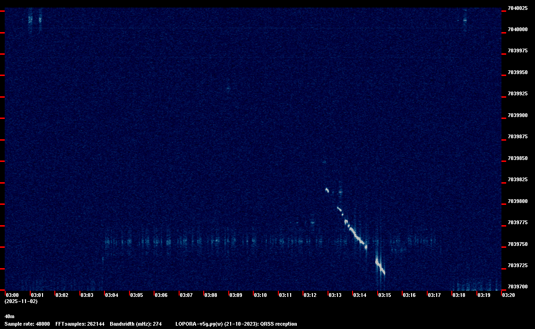535x329 pixels.
Task: Click the 03:04 time axis label
Action: [112, 295]
